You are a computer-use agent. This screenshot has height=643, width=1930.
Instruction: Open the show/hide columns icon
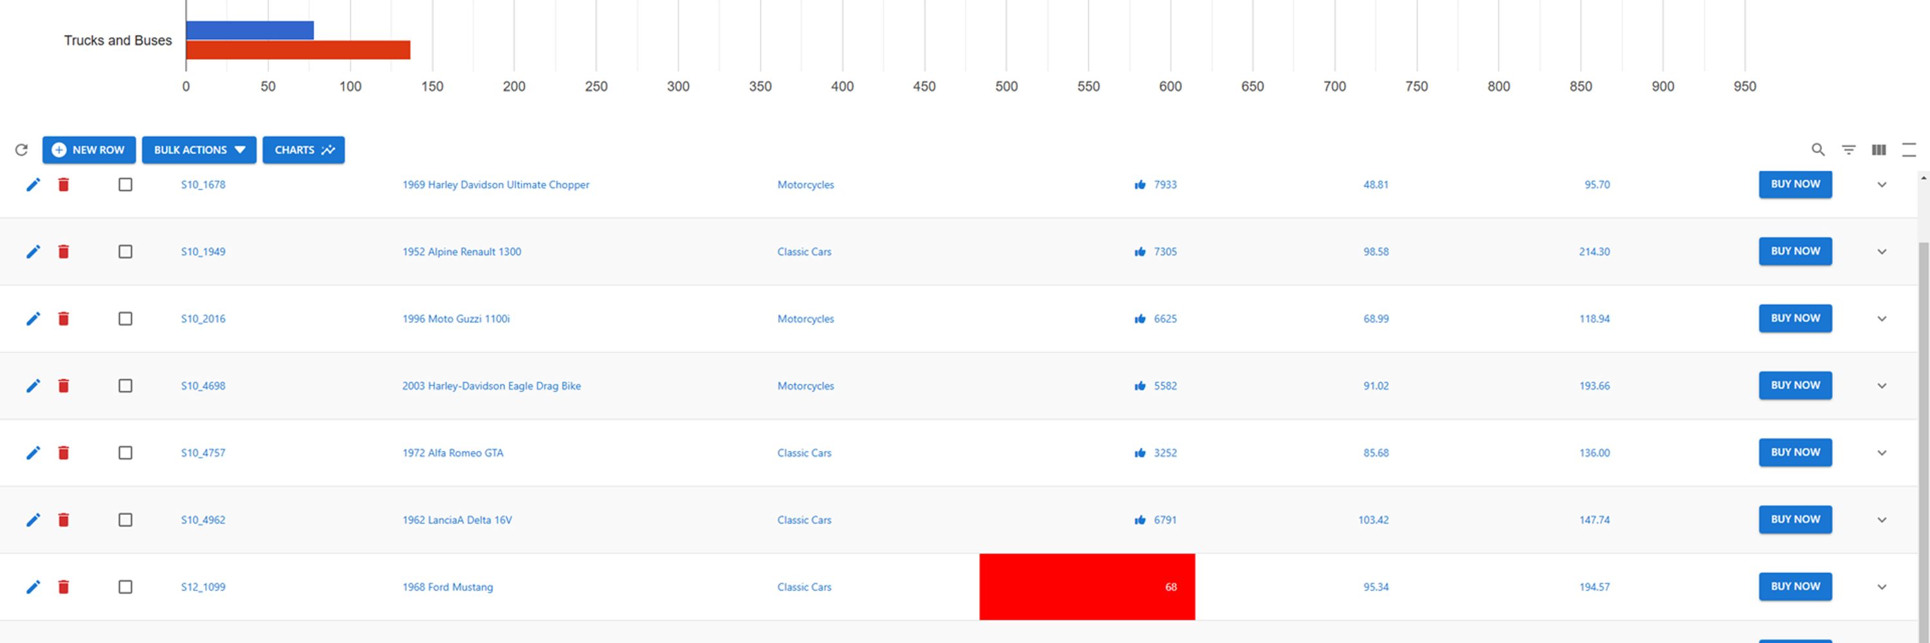click(x=1879, y=150)
